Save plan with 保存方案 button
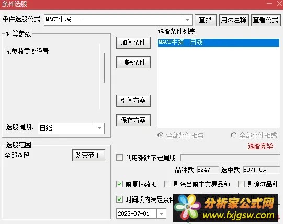 (133, 120)
